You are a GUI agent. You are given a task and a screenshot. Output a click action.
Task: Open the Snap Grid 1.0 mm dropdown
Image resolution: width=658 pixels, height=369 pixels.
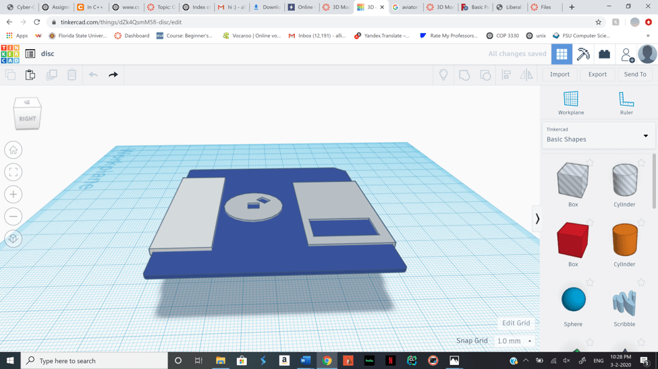coord(514,341)
